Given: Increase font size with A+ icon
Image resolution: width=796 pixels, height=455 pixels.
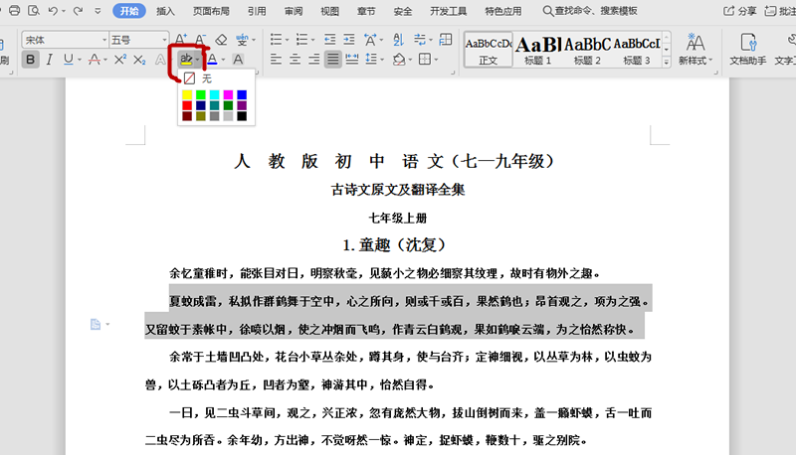Looking at the screenshot, I should point(181,39).
